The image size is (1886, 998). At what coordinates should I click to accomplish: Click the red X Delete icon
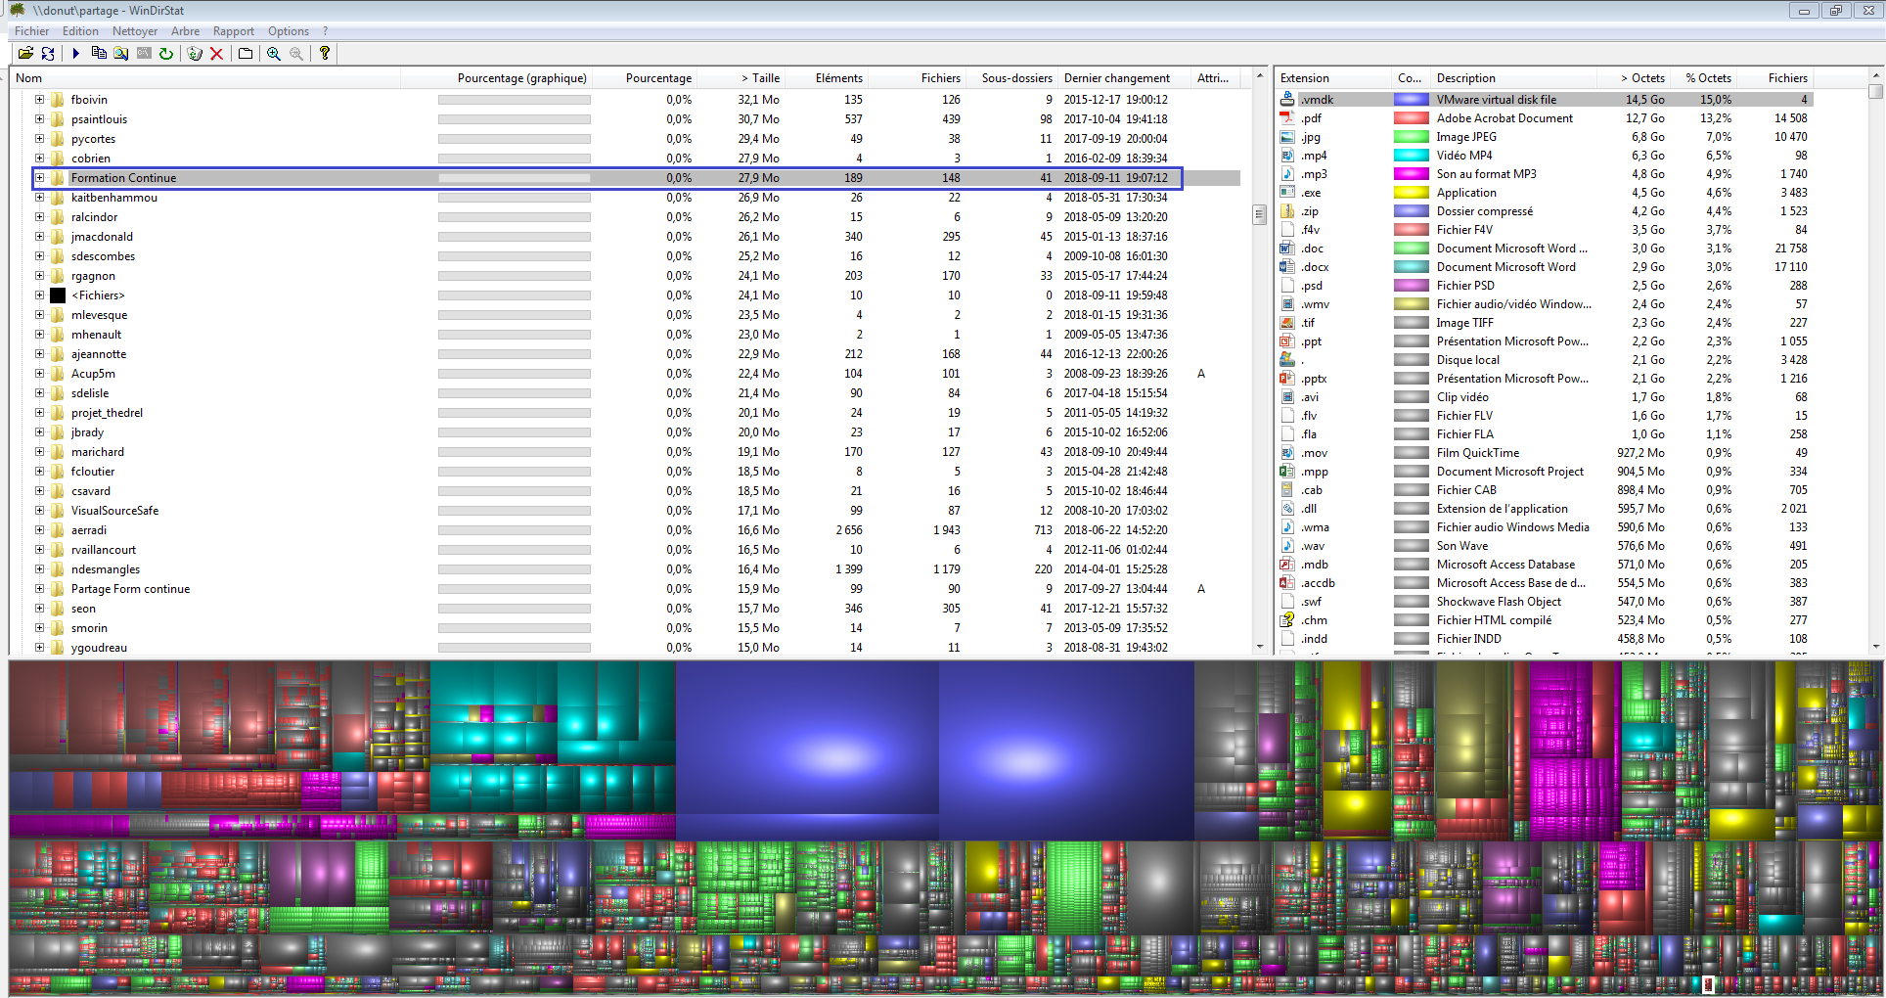click(217, 54)
